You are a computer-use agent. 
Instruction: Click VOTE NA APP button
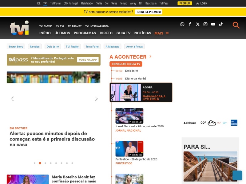tap(88, 60)
